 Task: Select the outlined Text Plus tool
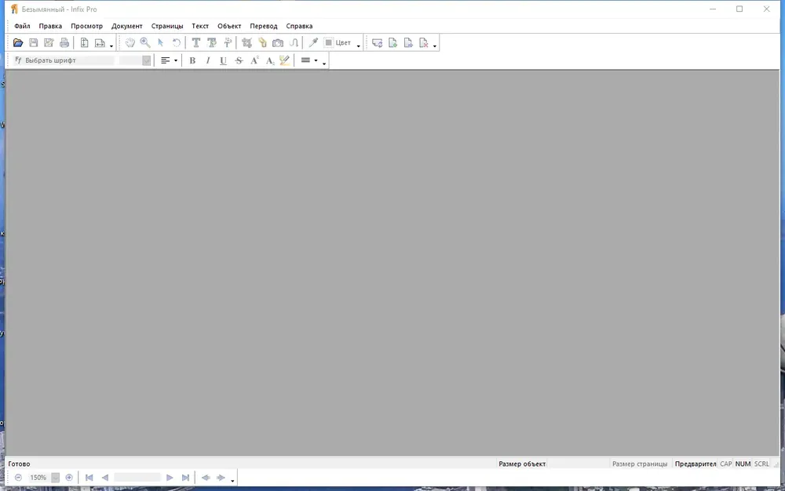coord(212,43)
